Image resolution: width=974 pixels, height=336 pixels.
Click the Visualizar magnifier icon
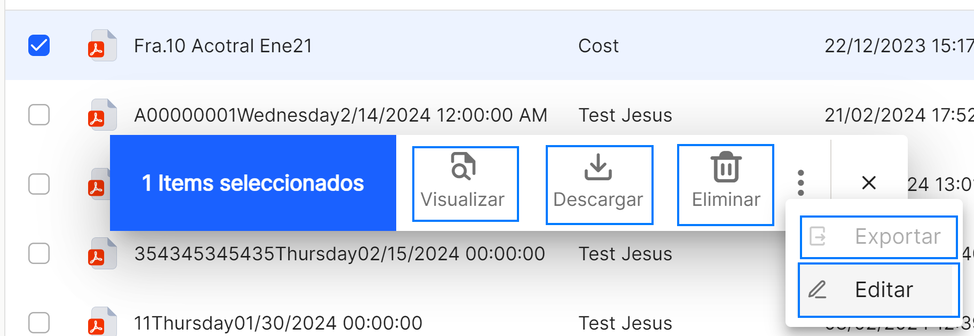click(463, 166)
